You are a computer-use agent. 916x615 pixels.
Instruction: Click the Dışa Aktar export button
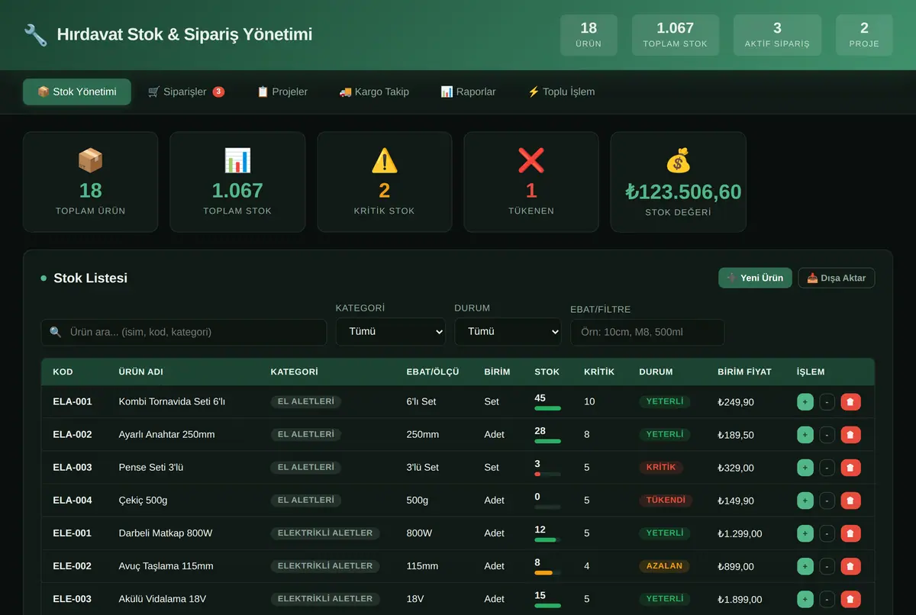click(837, 278)
